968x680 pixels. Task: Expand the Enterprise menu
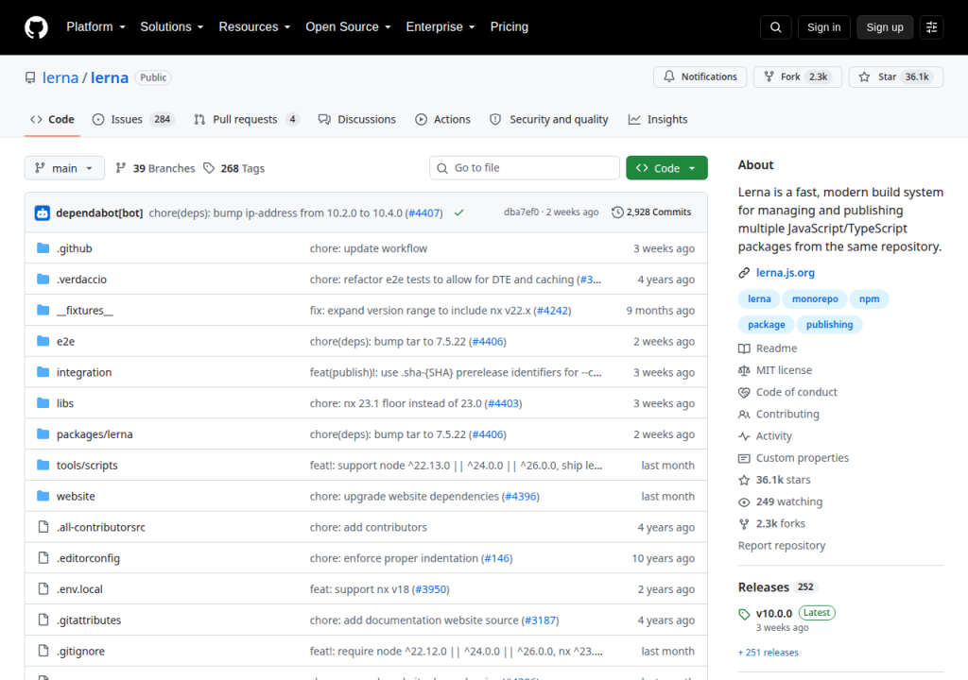coord(441,27)
